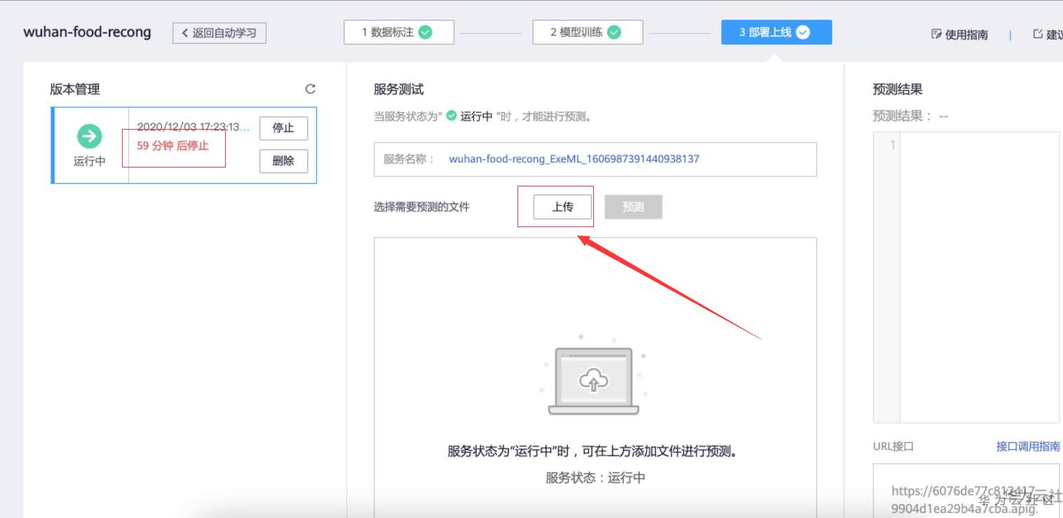Click the "59 分钟 后停止" countdown text

tap(173, 146)
